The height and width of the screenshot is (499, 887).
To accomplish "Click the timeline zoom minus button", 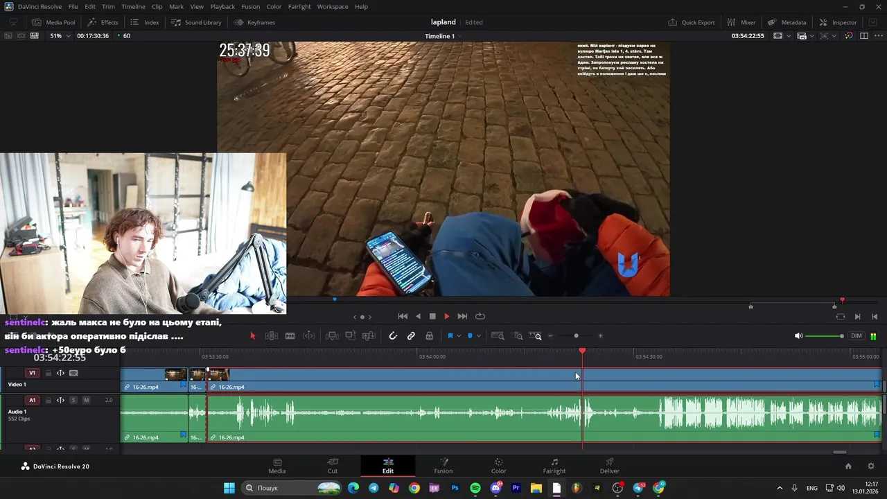I will coord(550,336).
